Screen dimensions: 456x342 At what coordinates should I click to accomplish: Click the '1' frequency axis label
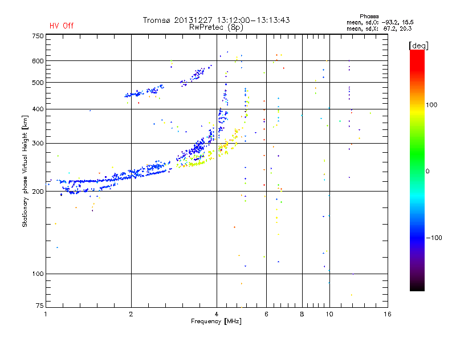[46, 314]
